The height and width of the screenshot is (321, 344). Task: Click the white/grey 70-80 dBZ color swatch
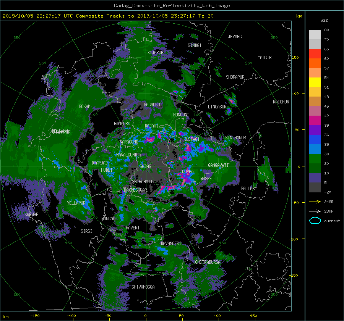[315, 34]
